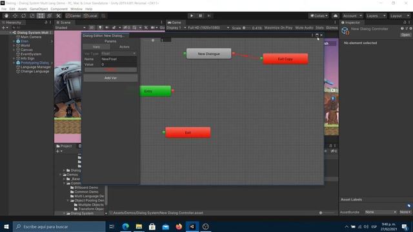This screenshot has width=413, height=232.
Task: Toggle handle rotation Local button
Action: point(90,15)
